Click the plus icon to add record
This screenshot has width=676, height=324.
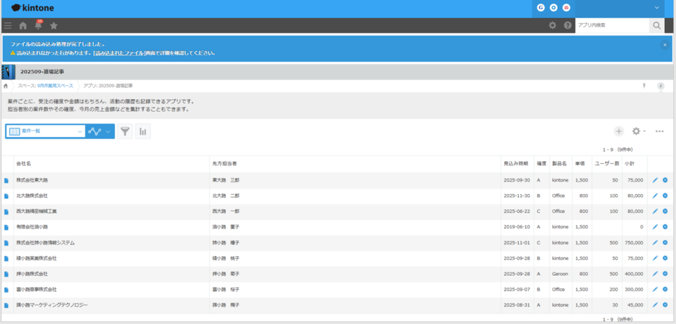(619, 131)
